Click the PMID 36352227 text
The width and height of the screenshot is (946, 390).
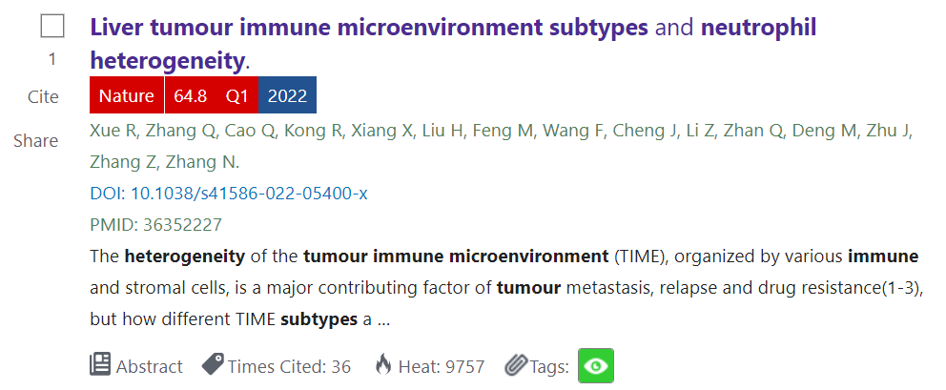click(155, 225)
